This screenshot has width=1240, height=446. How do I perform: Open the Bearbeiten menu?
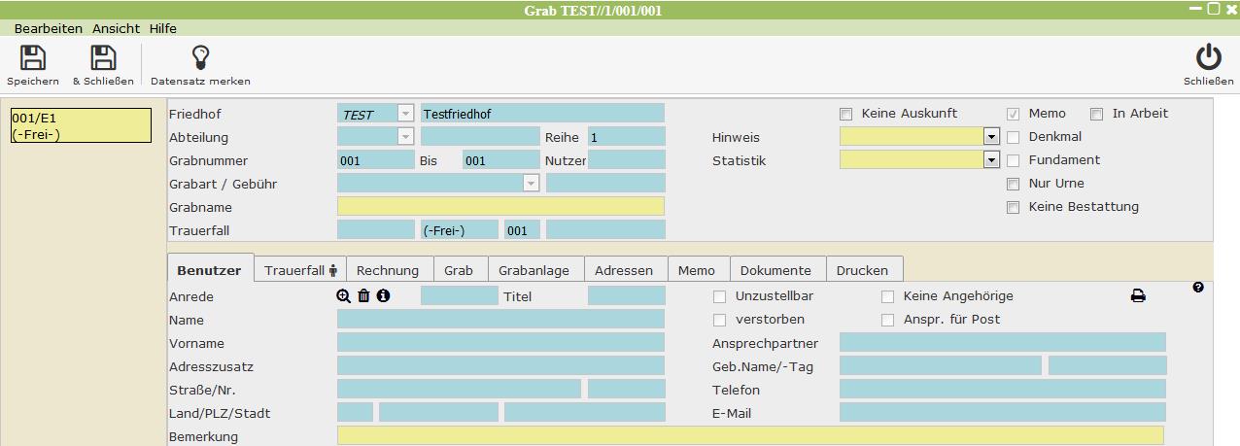point(48,29)
